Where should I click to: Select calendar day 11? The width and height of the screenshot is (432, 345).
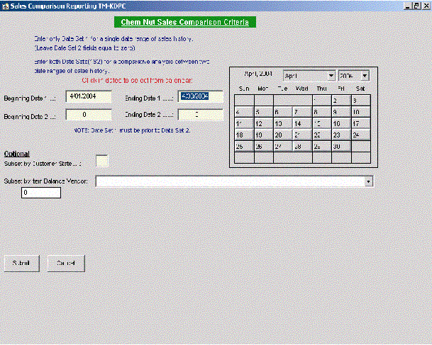244,123
